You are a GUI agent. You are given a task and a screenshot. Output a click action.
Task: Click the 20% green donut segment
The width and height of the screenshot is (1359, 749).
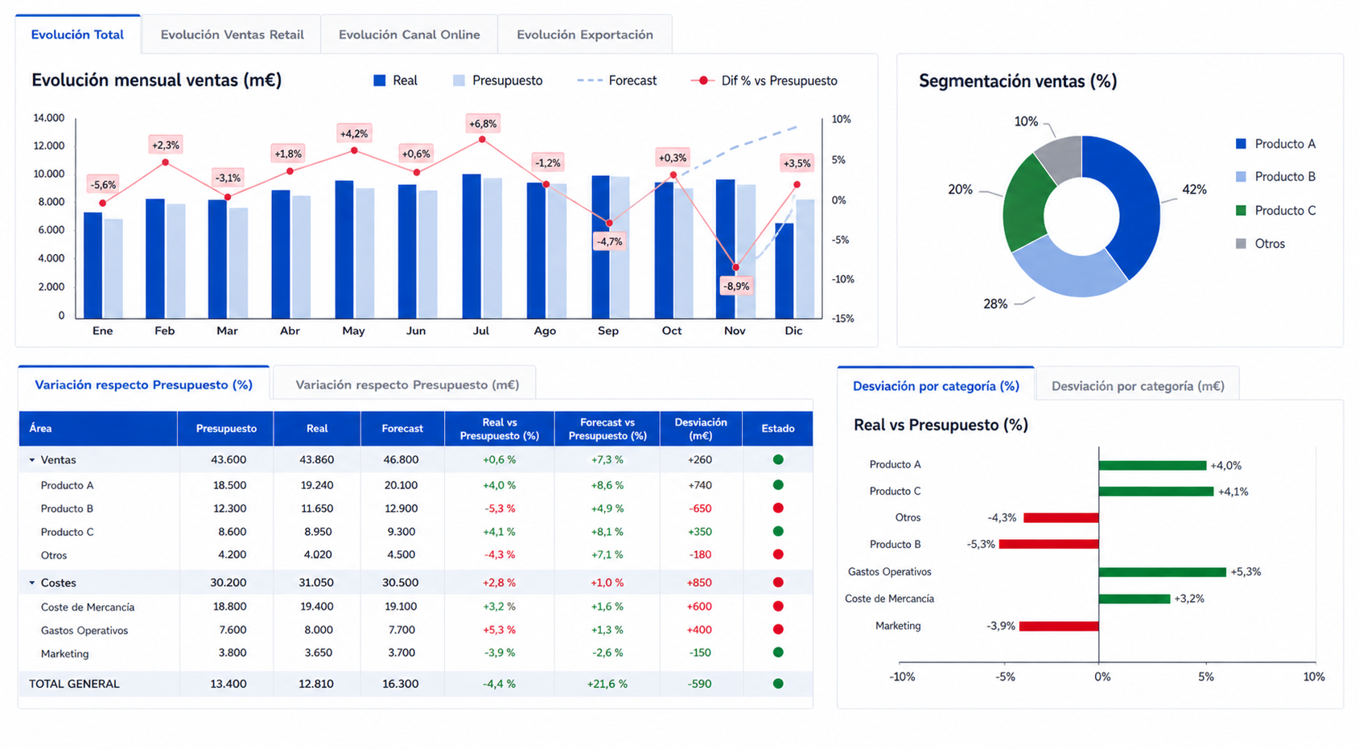[1026, 203]
